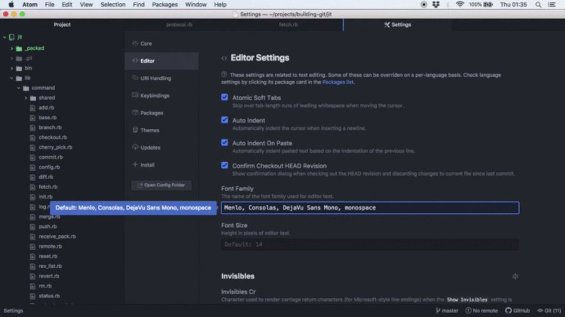Open the Selection menu
The height and width of the screenshot is (317, 565).
tap(113, 5)
